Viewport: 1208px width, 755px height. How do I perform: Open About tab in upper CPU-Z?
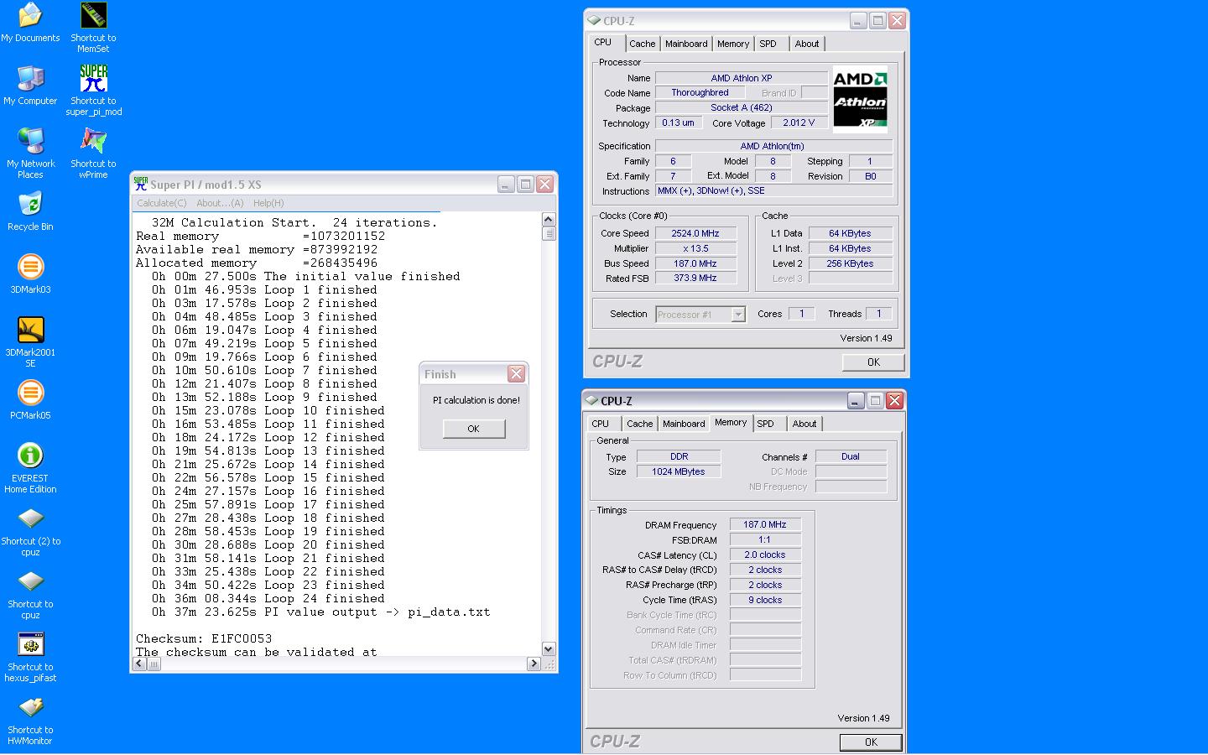coord(807,44)
